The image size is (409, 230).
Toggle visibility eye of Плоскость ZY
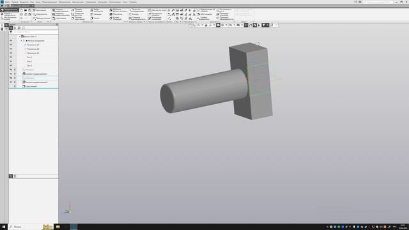[x=11, y=53]
